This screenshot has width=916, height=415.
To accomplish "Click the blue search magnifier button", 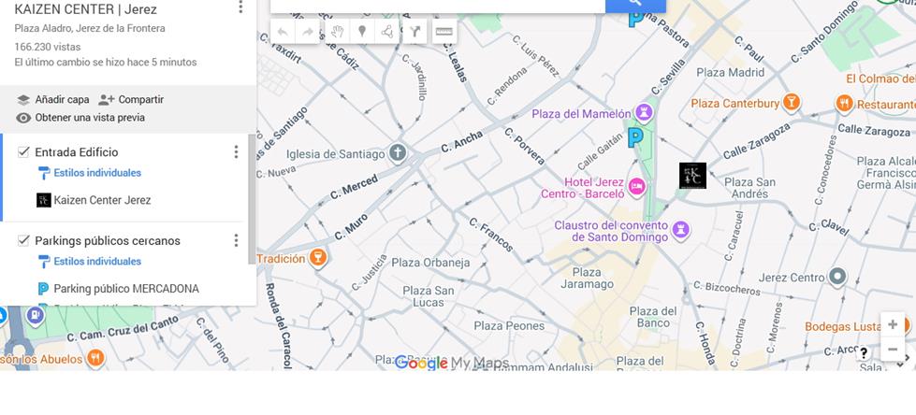I will 635,4.
